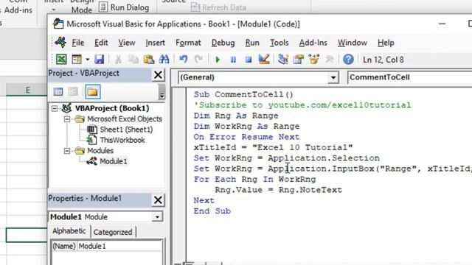Open the Window menu
This screenshot has height=265, width=472.
(x=353, y=43)
